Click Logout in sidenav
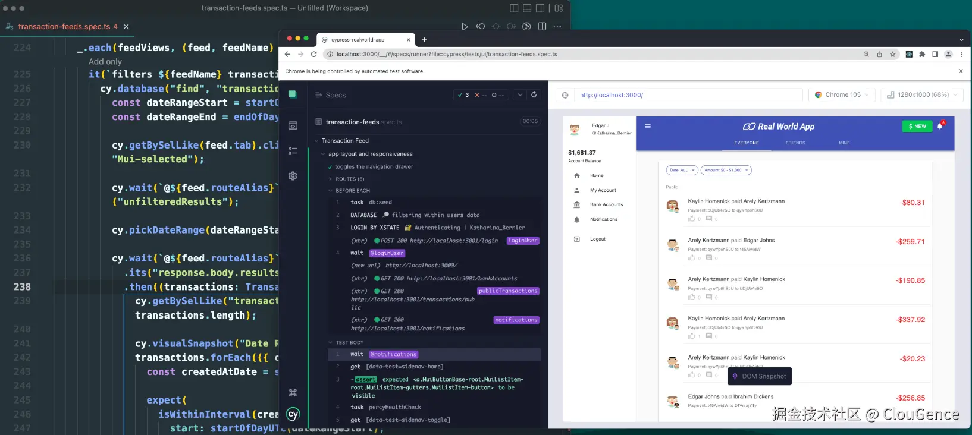The width and height of the screenshot is (972, 435). (x=597, y=239)
